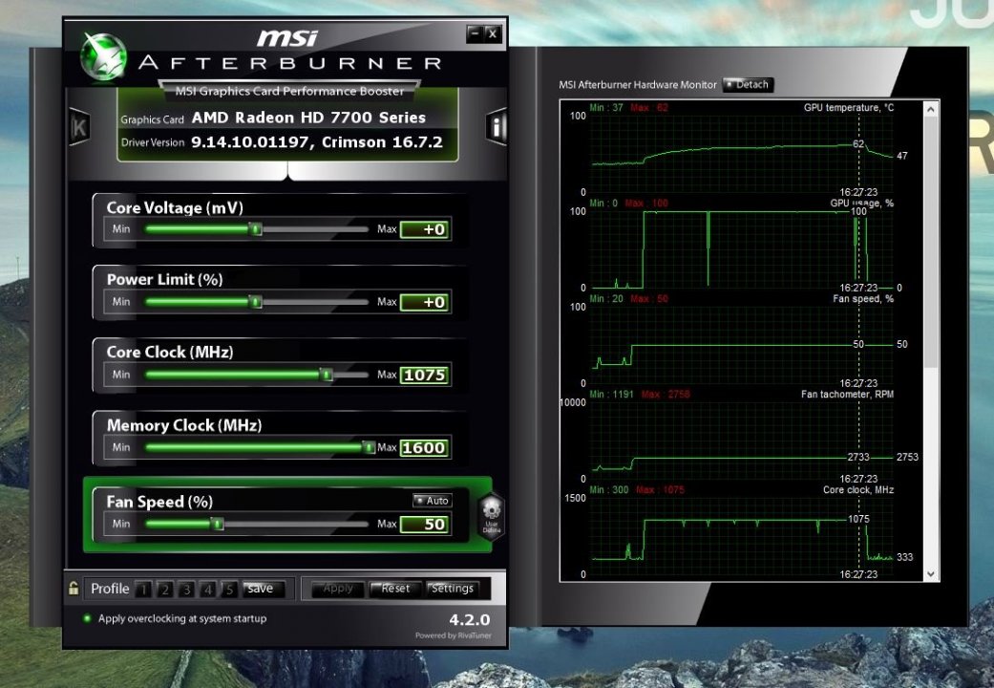Toggle the profile lock padlock icon
Viewport: 994px width, 688px height.
coord(74,589)
